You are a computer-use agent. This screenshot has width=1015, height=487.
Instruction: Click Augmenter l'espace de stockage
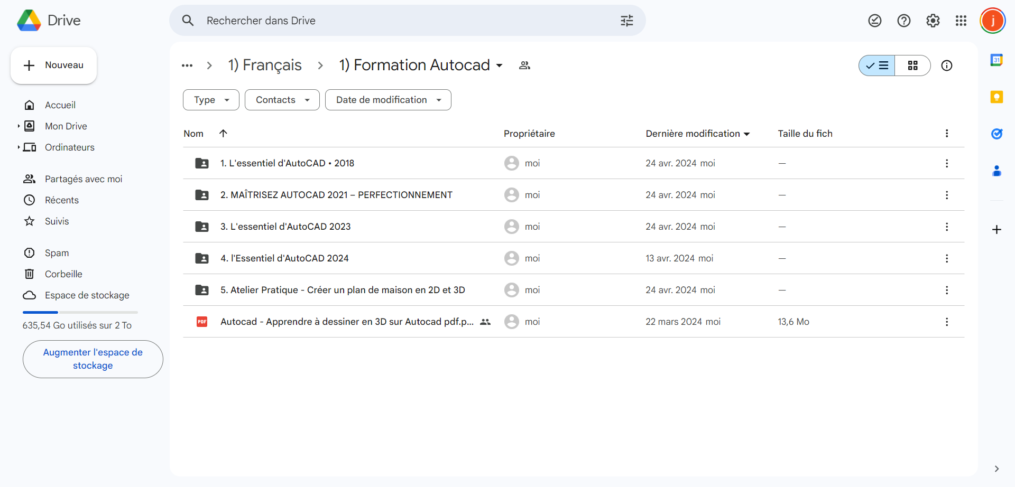pos(93,359)
